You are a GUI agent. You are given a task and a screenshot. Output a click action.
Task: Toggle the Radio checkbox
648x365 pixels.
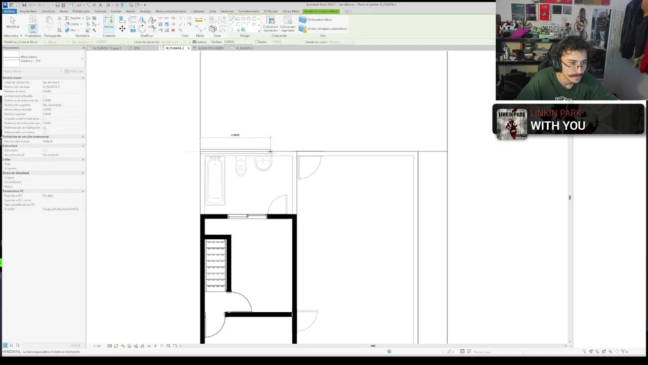coord(257,42)
